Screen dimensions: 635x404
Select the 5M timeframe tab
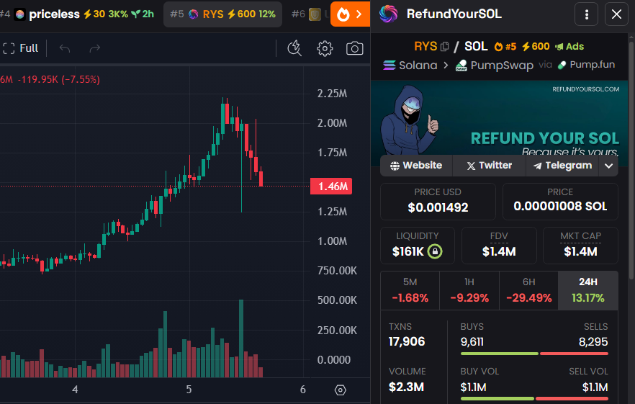410,290
